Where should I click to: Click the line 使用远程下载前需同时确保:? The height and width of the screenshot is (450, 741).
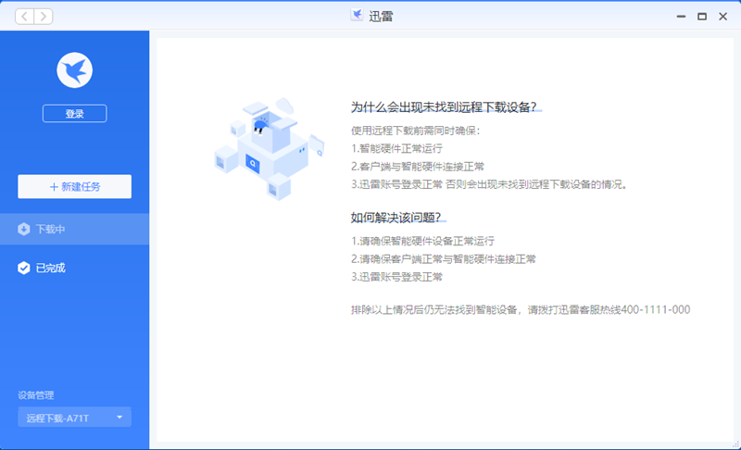[415, 131]
